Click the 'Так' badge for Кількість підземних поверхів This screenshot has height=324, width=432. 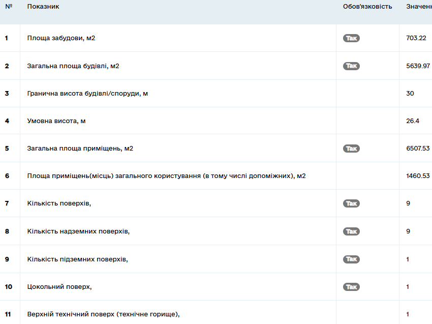(x=351, y=259)
